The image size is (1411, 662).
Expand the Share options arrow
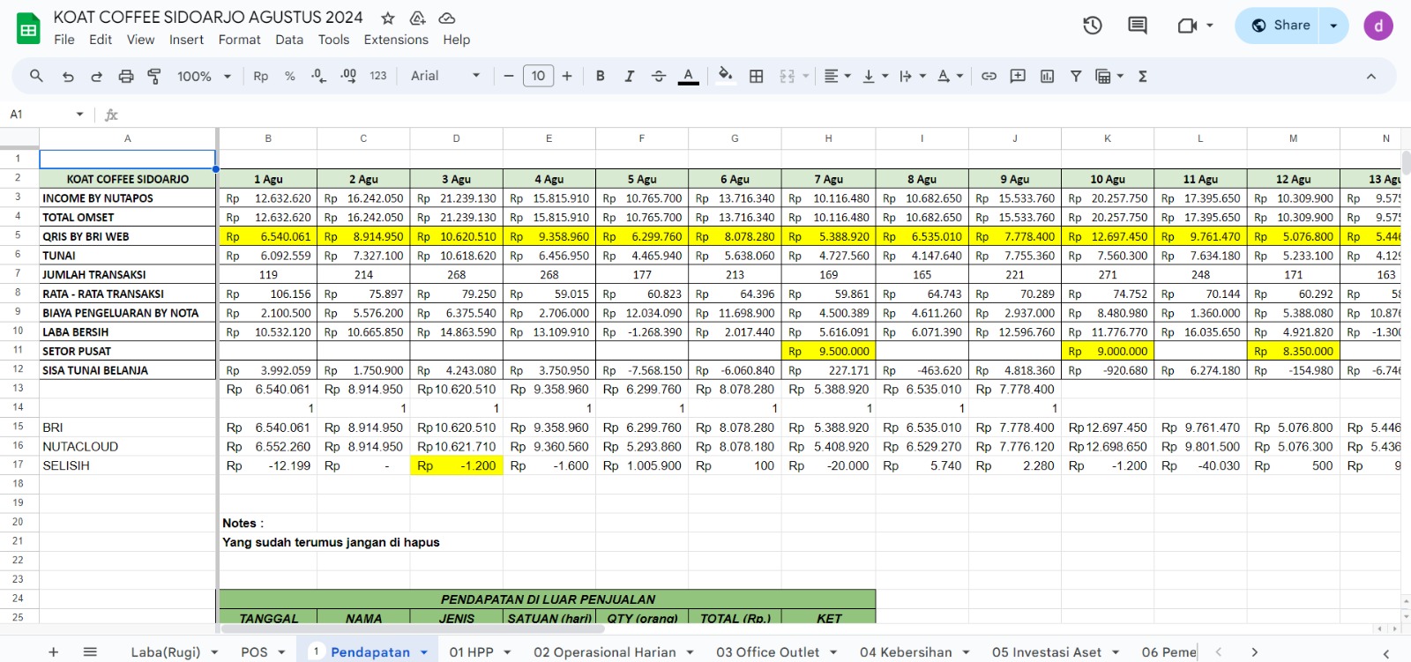[1333, 26]
